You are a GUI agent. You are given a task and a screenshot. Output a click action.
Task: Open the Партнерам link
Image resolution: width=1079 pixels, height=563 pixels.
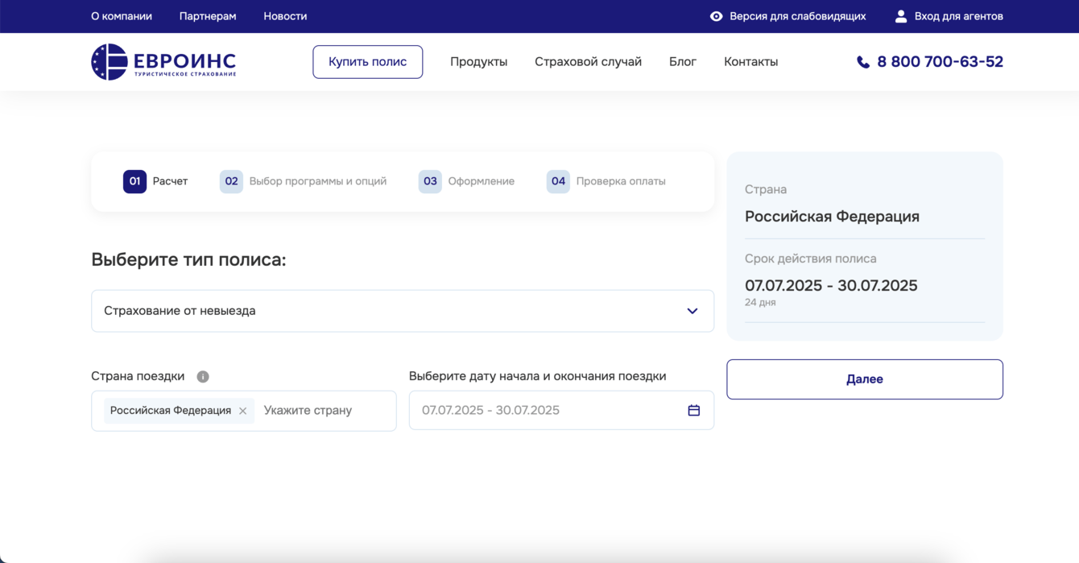[x=208, y=16]
